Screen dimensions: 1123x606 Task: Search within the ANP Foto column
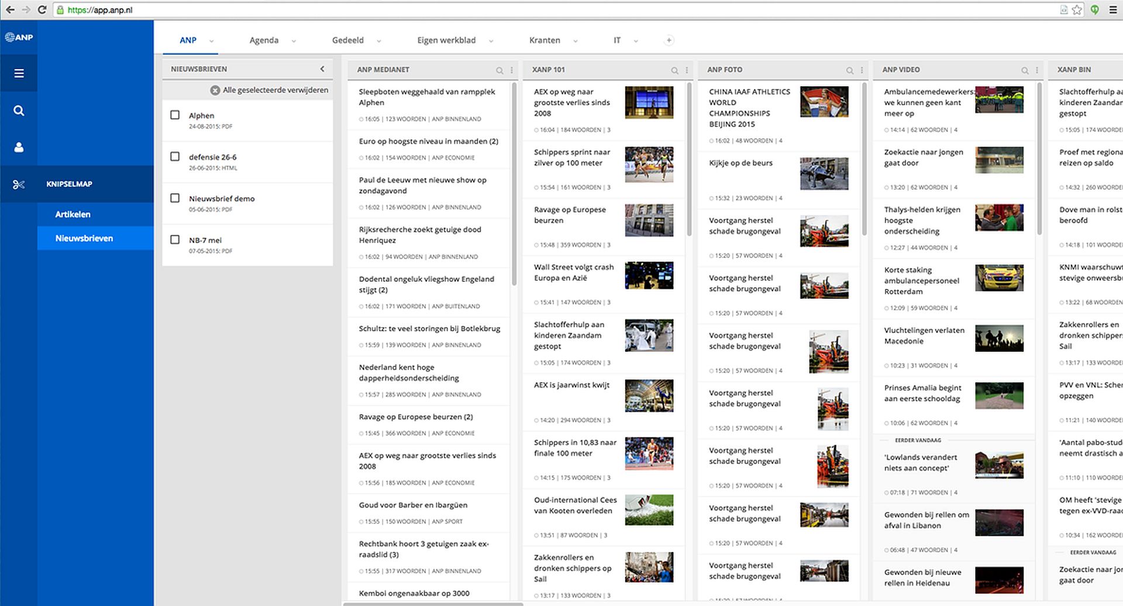tap(849, 70)
